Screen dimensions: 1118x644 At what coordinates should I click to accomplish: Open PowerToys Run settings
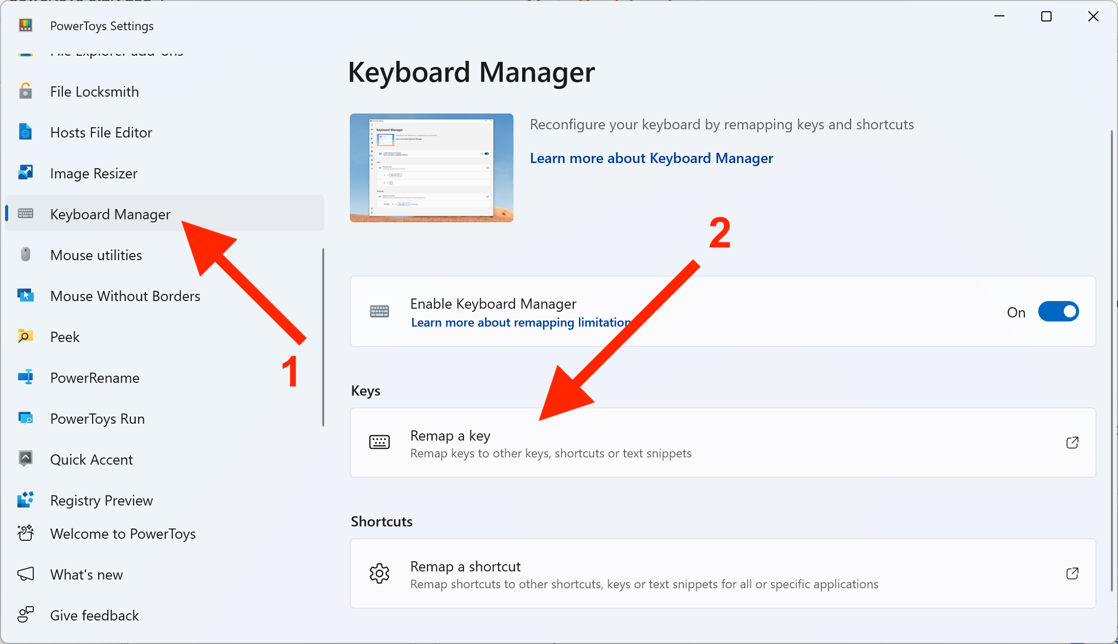(165, 419)
